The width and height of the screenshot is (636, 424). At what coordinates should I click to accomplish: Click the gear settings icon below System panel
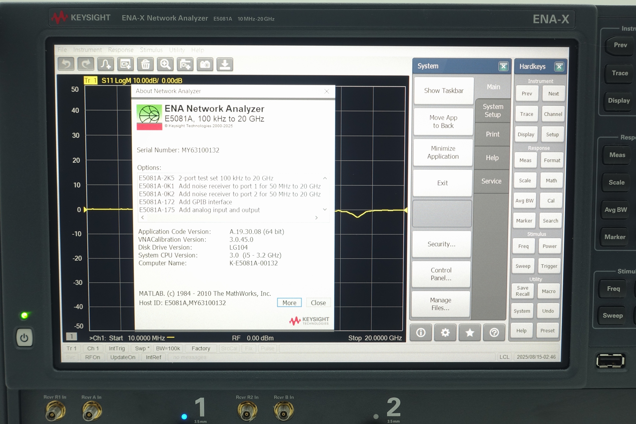coord(445,333)
